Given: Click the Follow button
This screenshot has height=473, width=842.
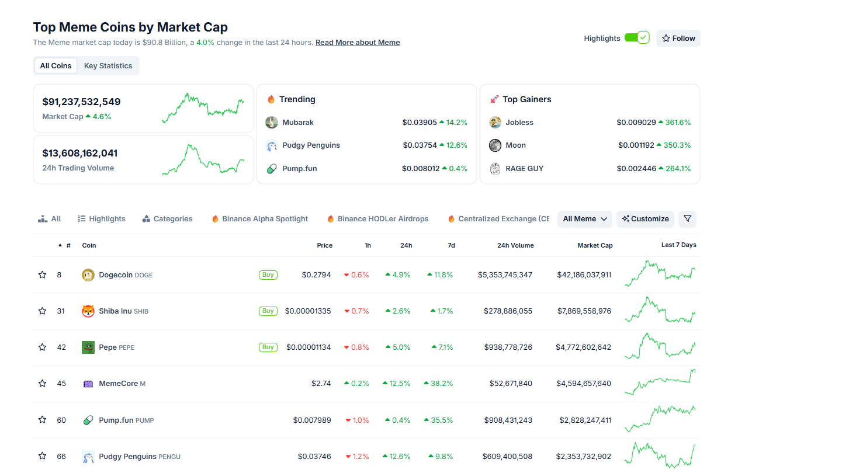Looking at the screenshot, I should point(678,39).
